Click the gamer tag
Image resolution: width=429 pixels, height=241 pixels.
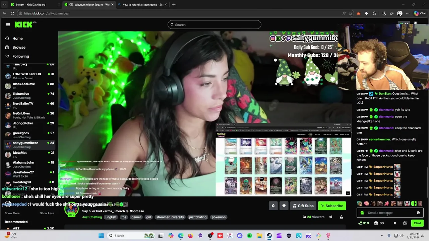(136, 217)
